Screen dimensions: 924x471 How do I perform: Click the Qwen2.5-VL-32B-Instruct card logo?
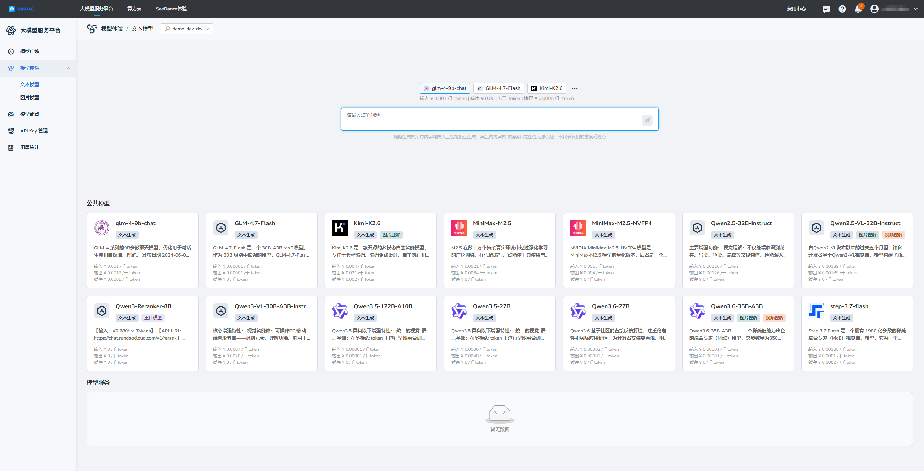click(816, 228)
